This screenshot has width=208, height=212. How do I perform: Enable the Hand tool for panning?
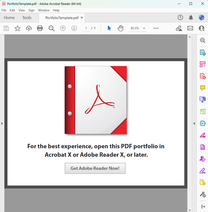(120, 28)
